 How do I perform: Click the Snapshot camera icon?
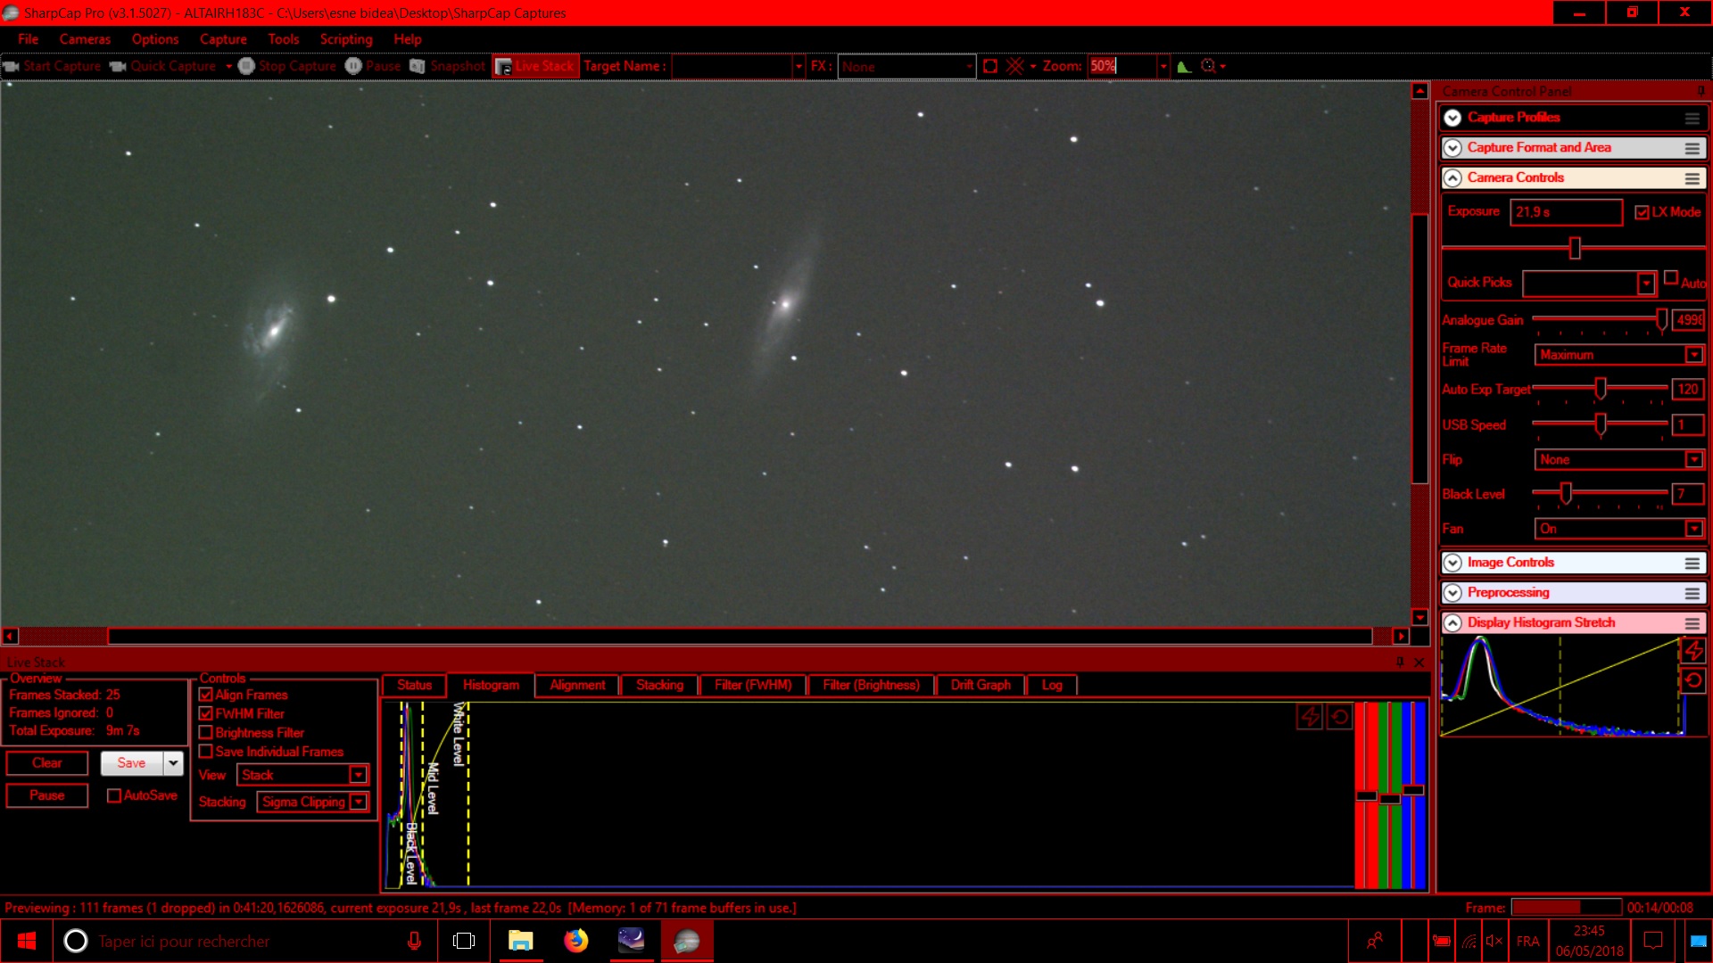[418, 66]
